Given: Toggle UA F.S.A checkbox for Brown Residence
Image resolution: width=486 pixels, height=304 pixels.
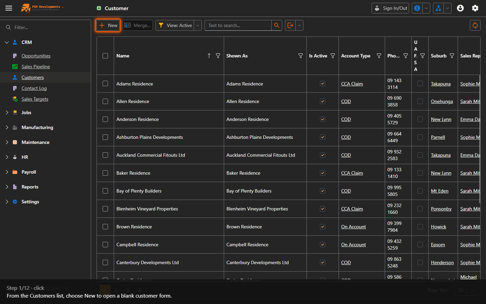Looking at the screenshot, I should pos(420,227).
